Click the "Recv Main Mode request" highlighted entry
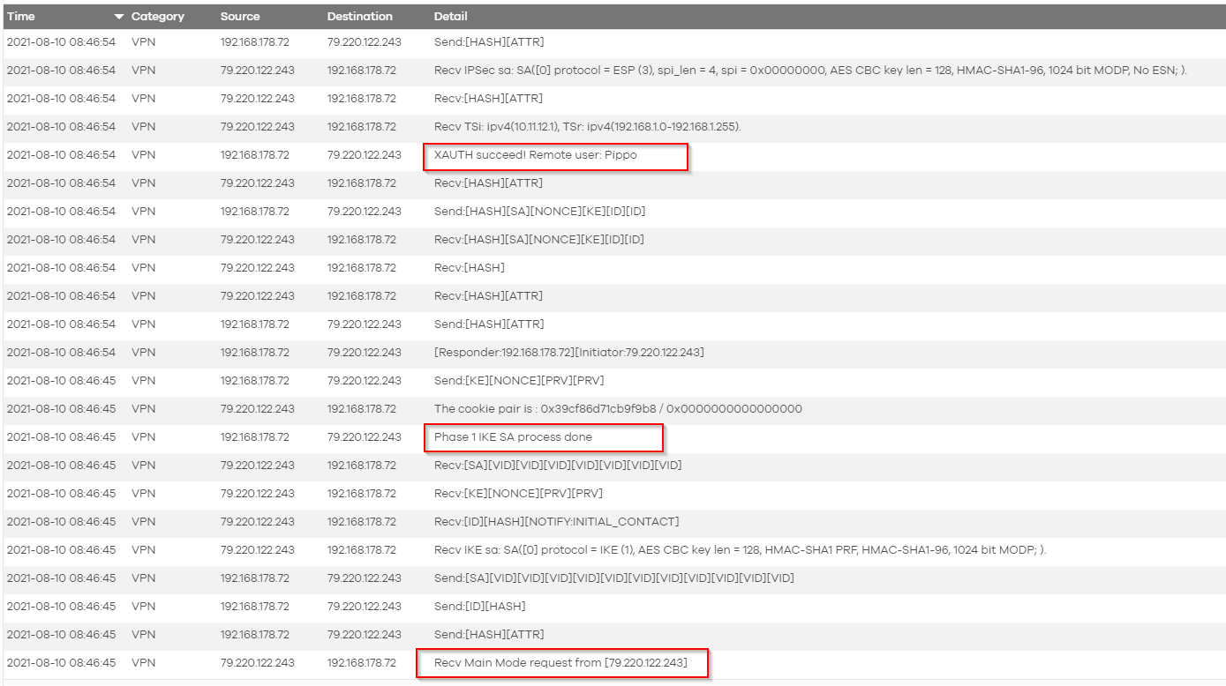 562,662
